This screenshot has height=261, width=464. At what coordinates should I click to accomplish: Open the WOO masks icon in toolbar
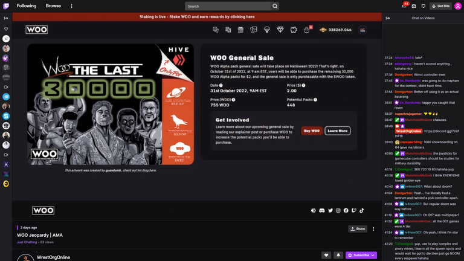[216, 30]
